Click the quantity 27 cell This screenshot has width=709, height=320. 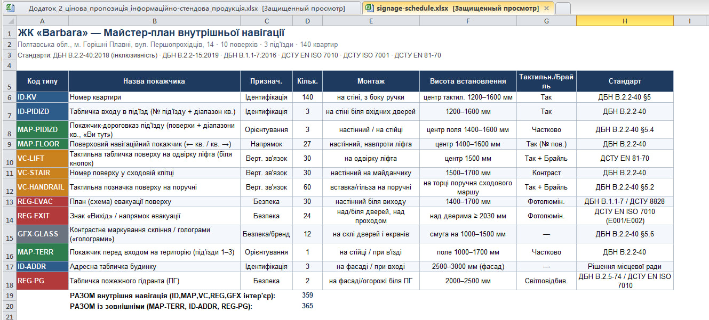pyautogui.click(x=307, y=144)
